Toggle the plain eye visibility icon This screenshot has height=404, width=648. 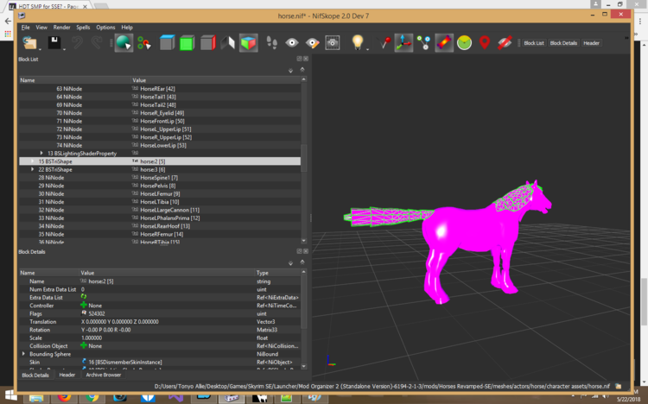click(x=292, y=42)
